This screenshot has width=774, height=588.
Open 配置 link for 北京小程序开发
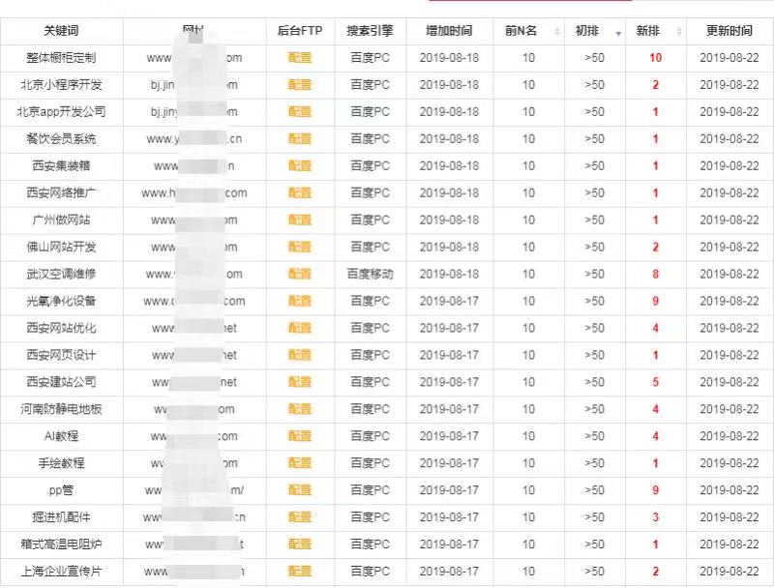tap(300, 85)
